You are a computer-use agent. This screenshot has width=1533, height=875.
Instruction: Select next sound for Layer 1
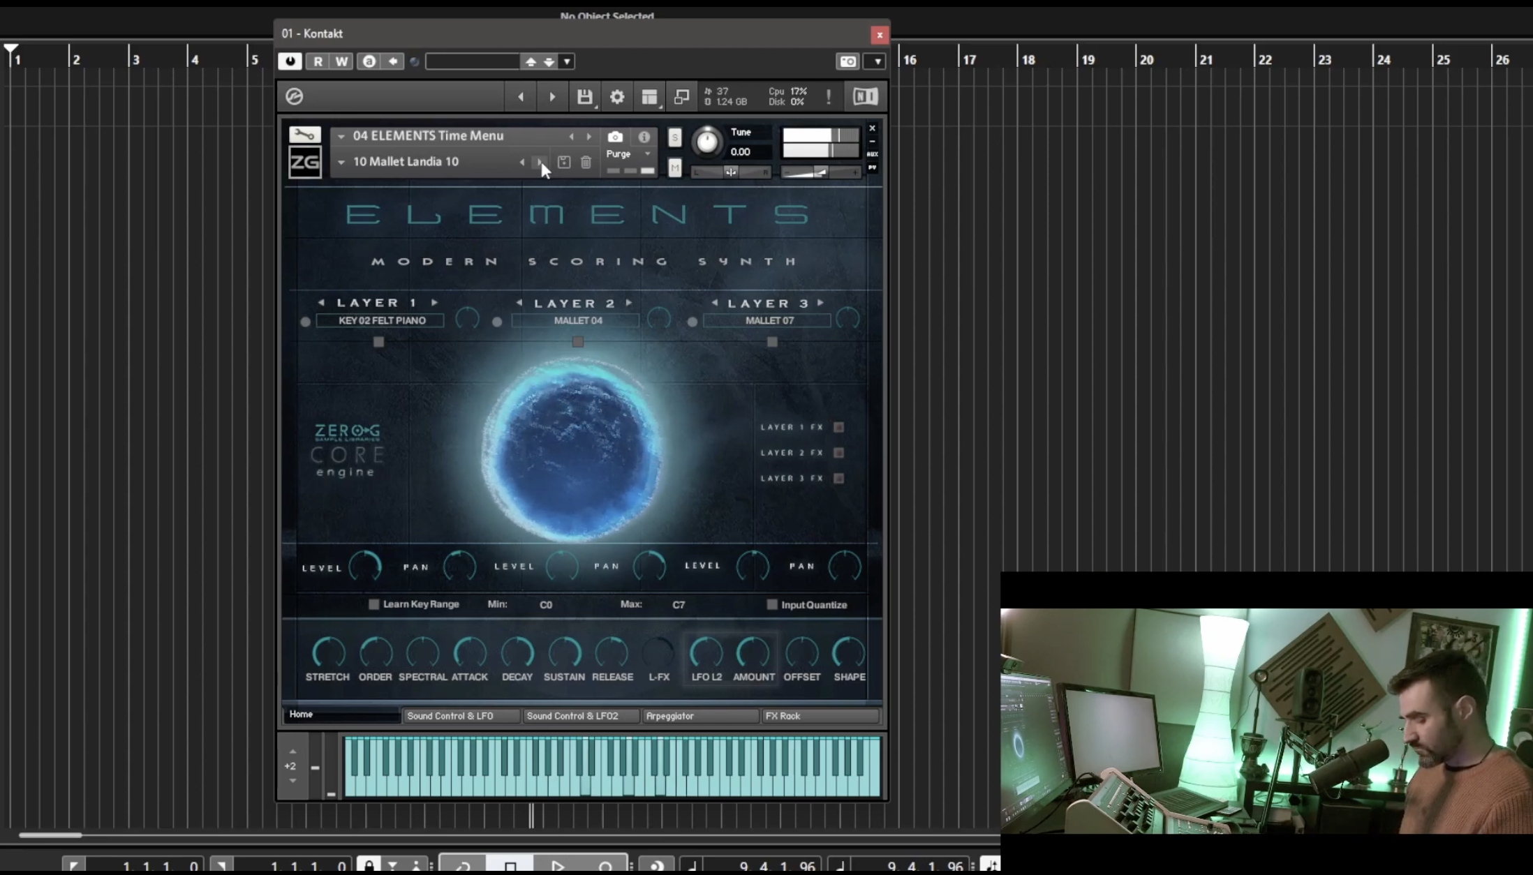pos(435,303)
